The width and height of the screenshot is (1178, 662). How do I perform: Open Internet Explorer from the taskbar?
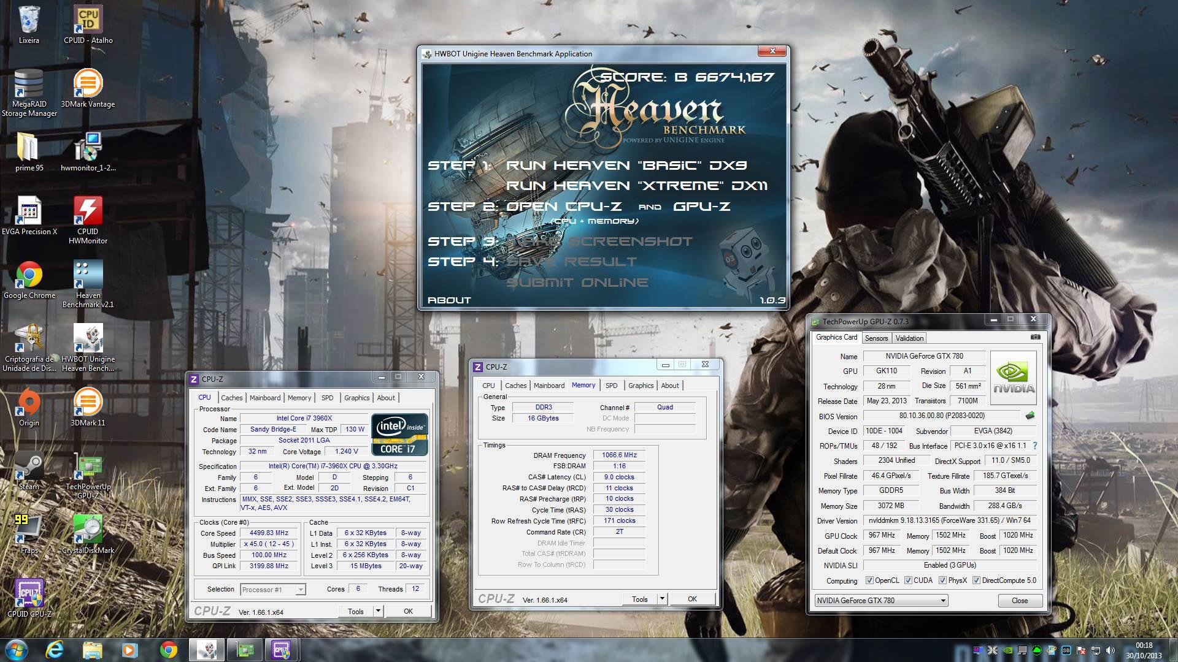click(x=55, y=650)
